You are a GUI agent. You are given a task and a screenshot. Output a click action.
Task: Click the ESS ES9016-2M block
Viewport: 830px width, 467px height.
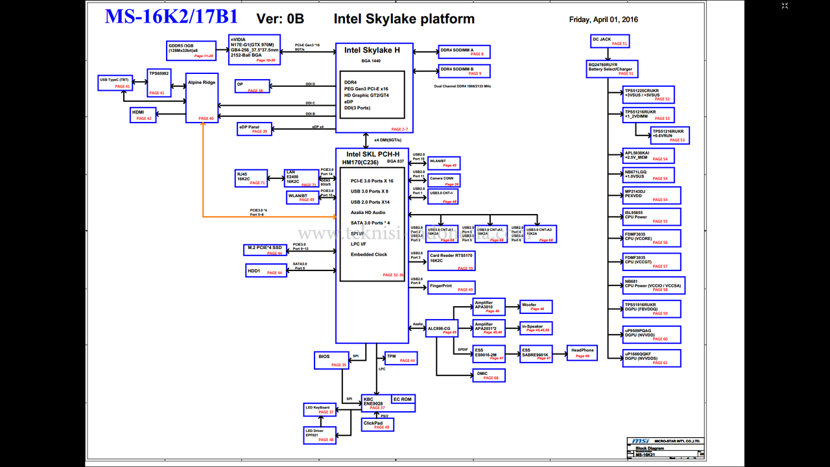tap(489, 354)
